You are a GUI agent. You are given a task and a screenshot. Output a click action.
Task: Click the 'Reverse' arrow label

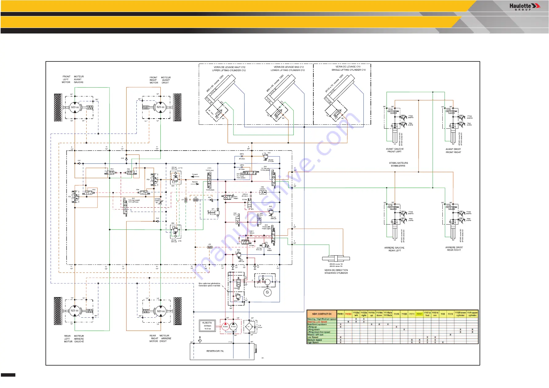(x=195, y=182)
